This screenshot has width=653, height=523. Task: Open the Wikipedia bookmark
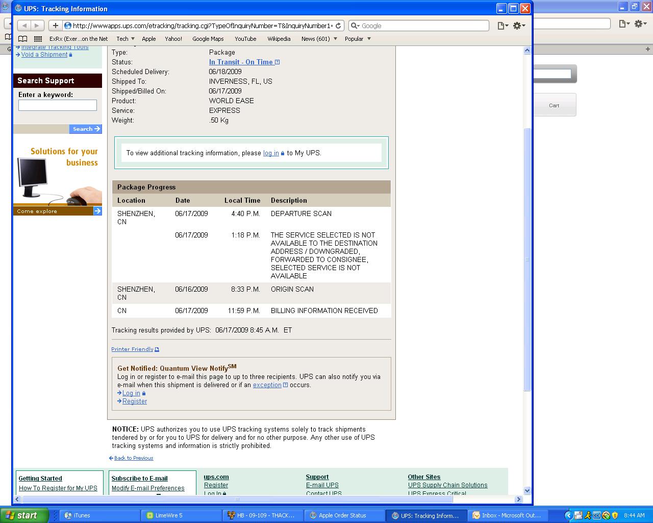pos(279,39)
